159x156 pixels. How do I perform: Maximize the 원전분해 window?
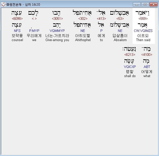click(x=145, y=5)
